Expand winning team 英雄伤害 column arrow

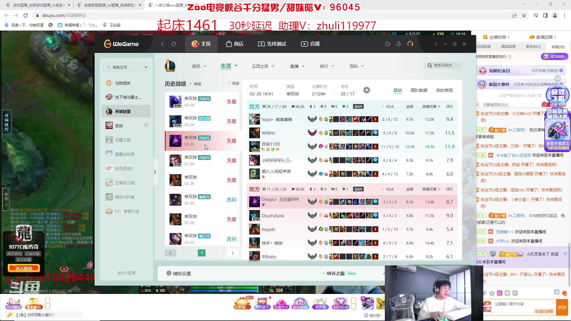[439, 106]
